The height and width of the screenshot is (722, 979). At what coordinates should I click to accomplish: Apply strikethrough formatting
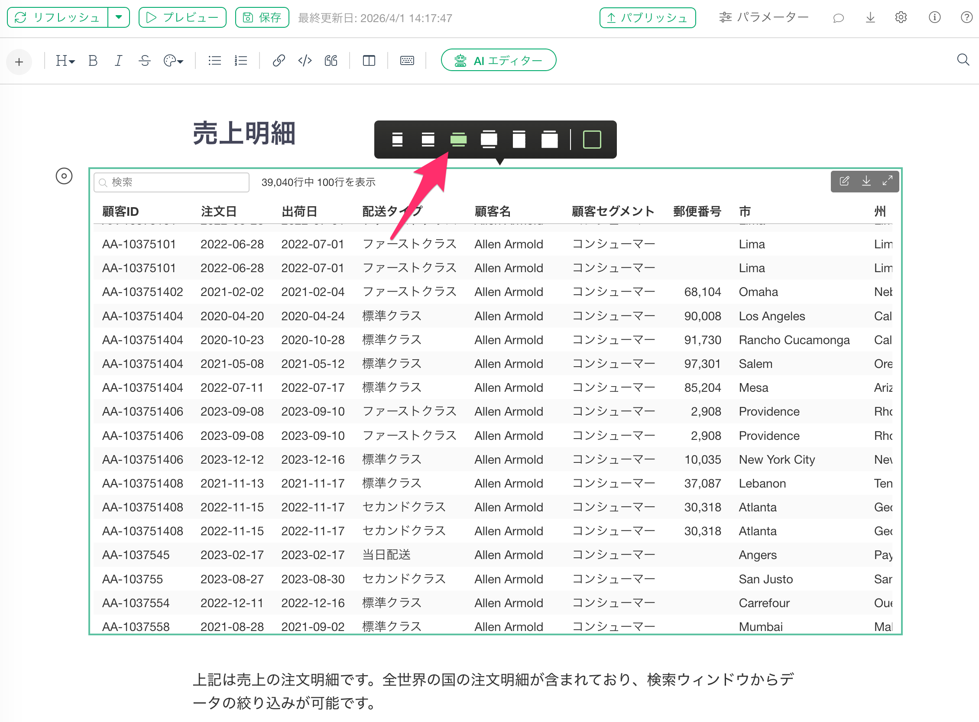coord(145,60)
